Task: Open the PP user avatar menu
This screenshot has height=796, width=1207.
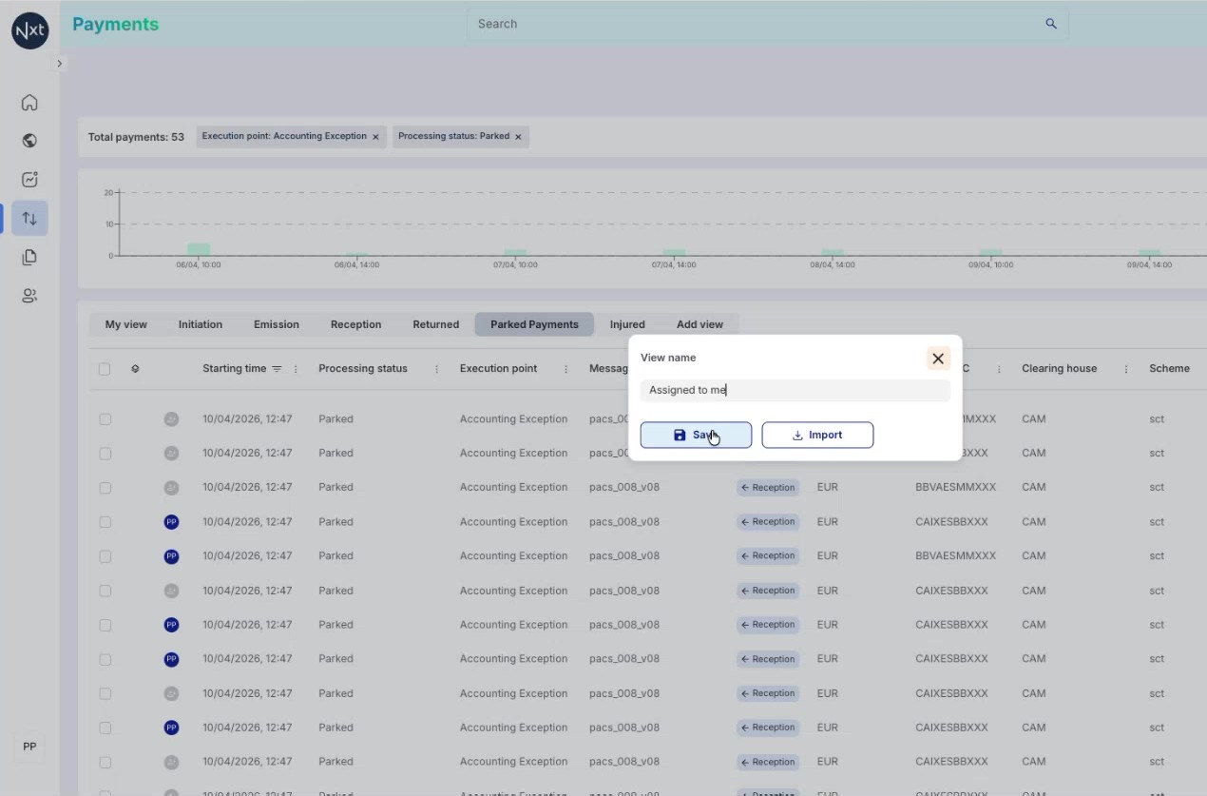Action: pyautogui.click(x=29, y=747)
